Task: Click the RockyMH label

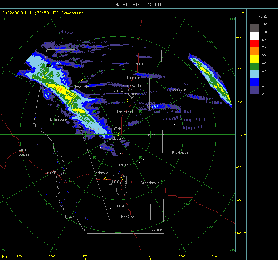Action: pyautogui.click(x=82, y=87)
